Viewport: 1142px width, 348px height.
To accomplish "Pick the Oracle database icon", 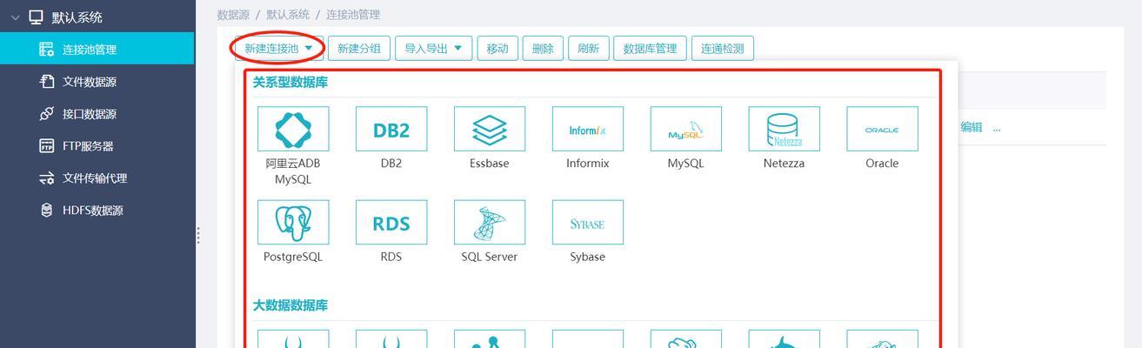I will [x=882, y=129].
